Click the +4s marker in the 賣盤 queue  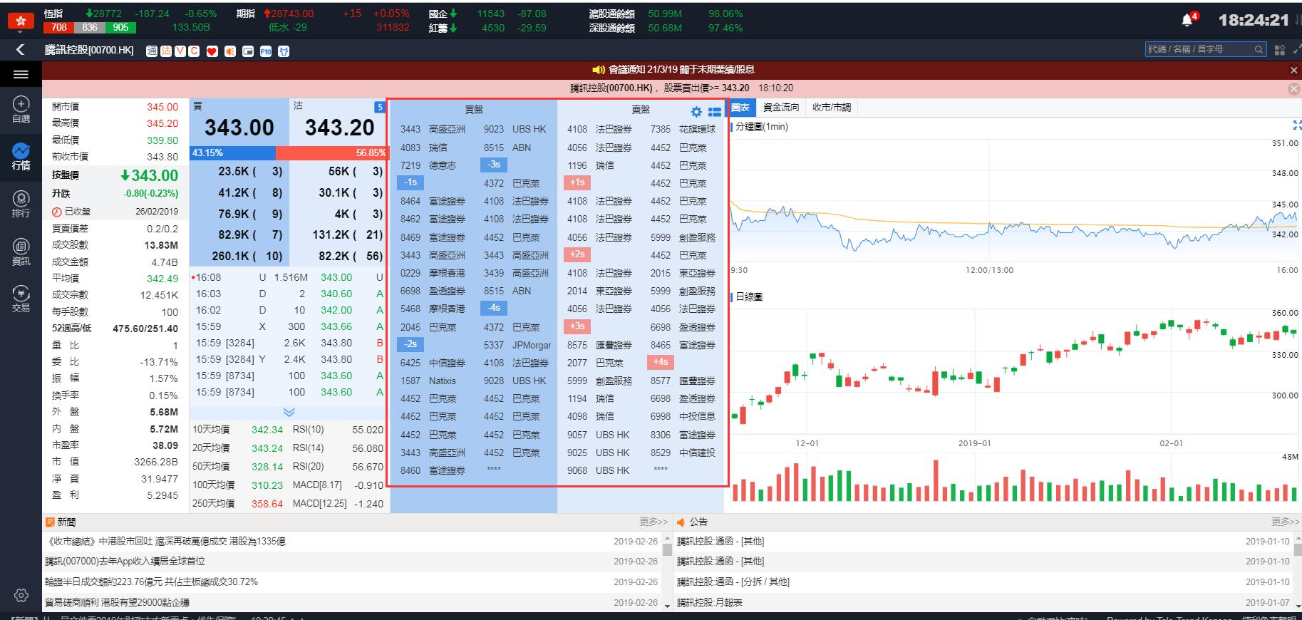661,362
